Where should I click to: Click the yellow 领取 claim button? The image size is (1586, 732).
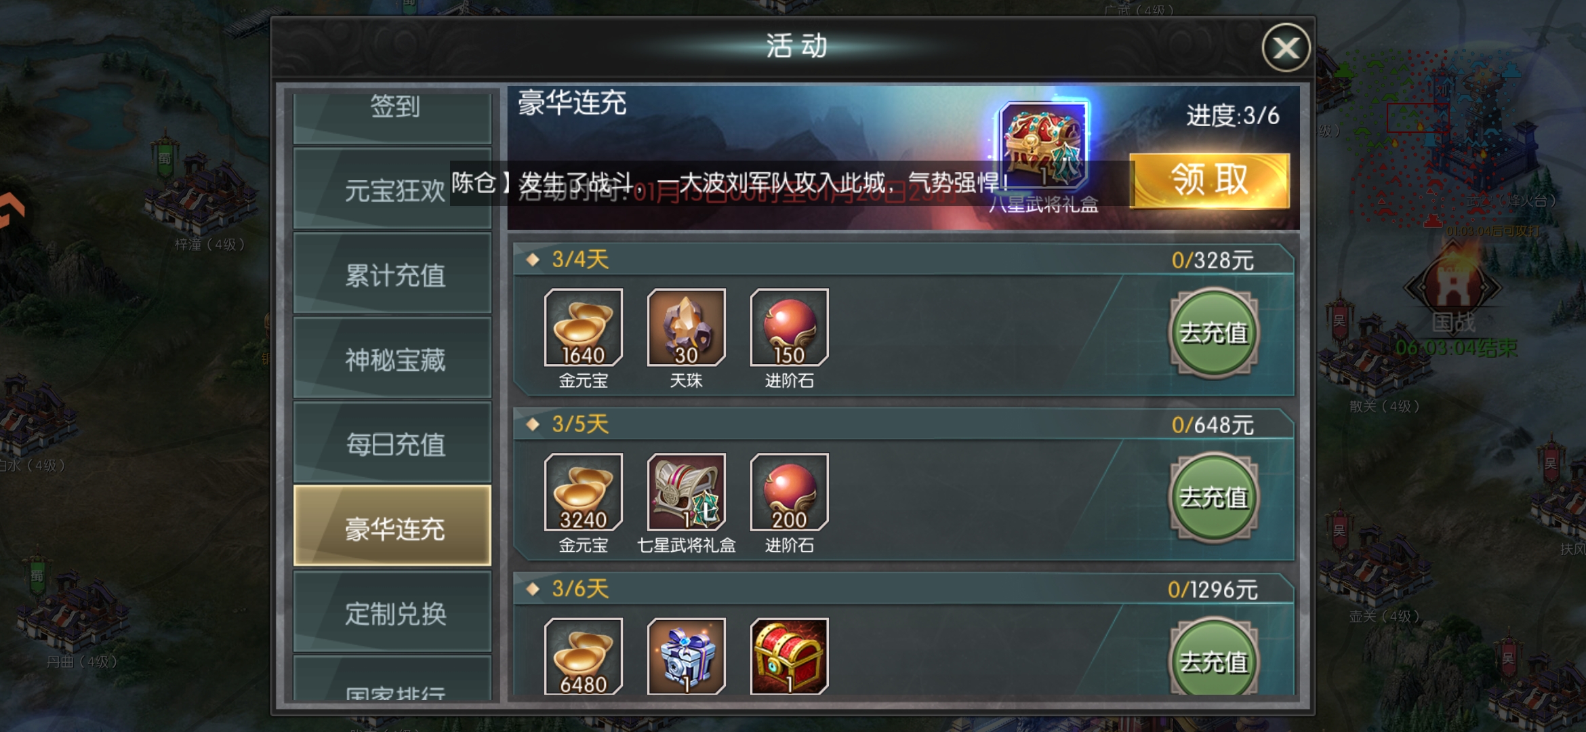click(1211, 180)
